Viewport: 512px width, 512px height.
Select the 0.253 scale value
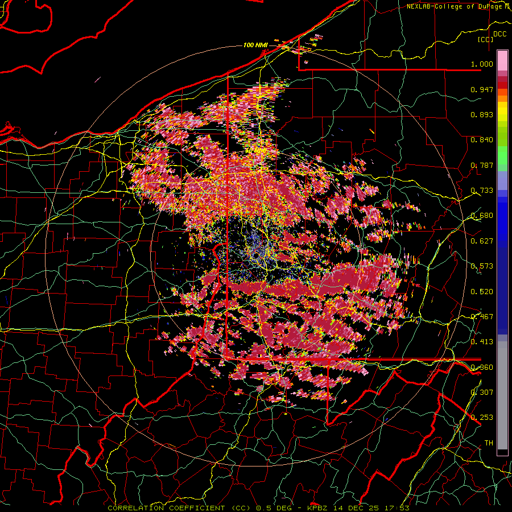(x=482, y=418)
